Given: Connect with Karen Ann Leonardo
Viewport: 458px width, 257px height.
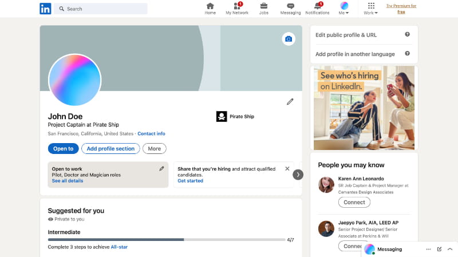Looking at the screenshot, I should click(x=354, y=202).
